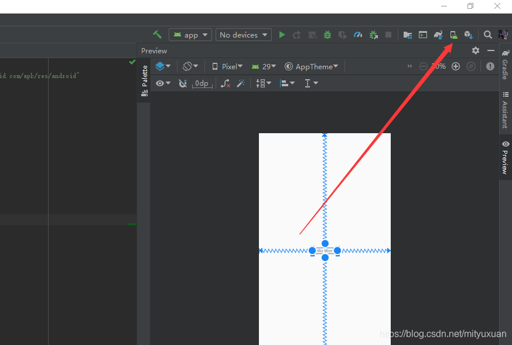Screen dimensions: 512x345
Task: Open Search Everywhere with the magnifier icon
Action: click(487, 35)
